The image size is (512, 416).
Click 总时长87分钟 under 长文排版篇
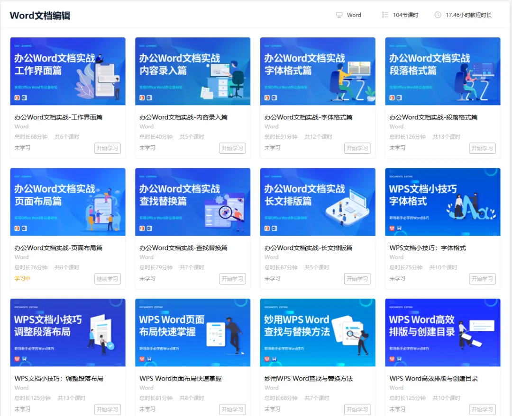pos(281,267)
